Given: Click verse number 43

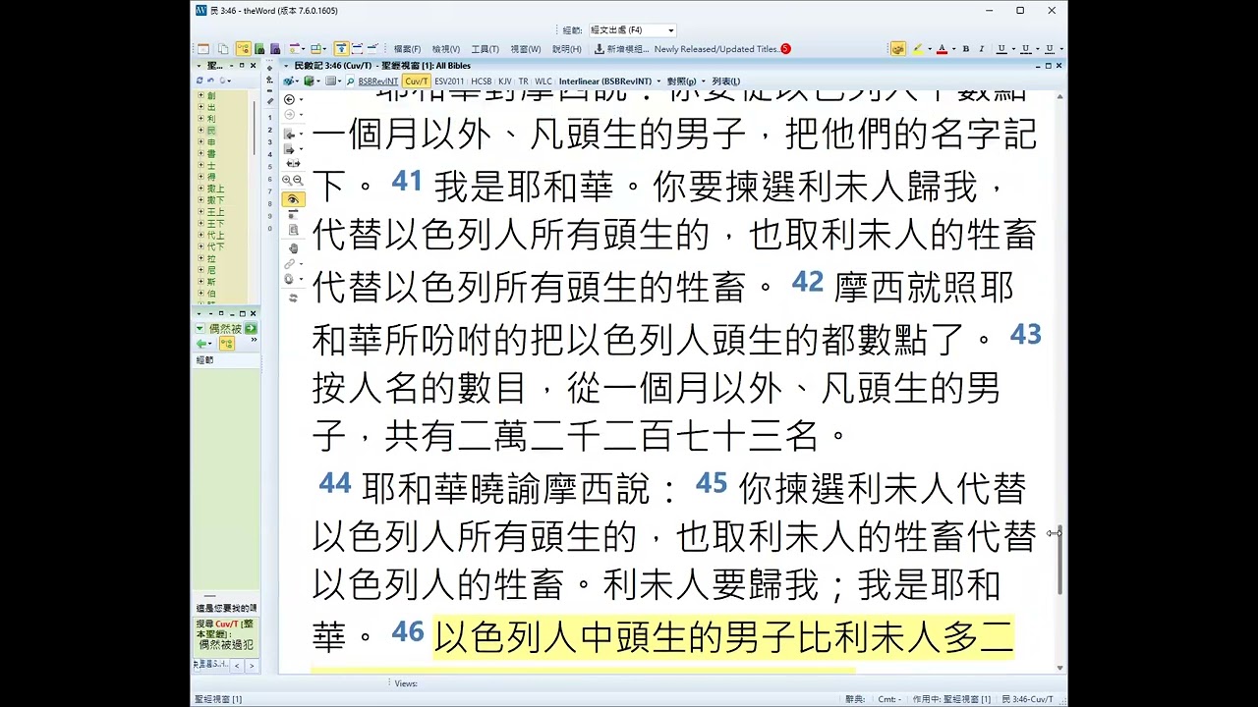Looking at the screenshot, I should pos(1025,335).
